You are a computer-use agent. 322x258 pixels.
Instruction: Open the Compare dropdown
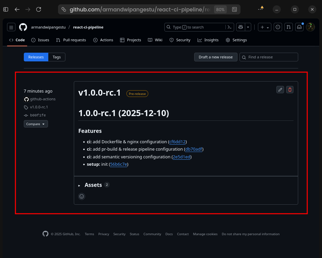pyautogui.click(x=36, y=124)
